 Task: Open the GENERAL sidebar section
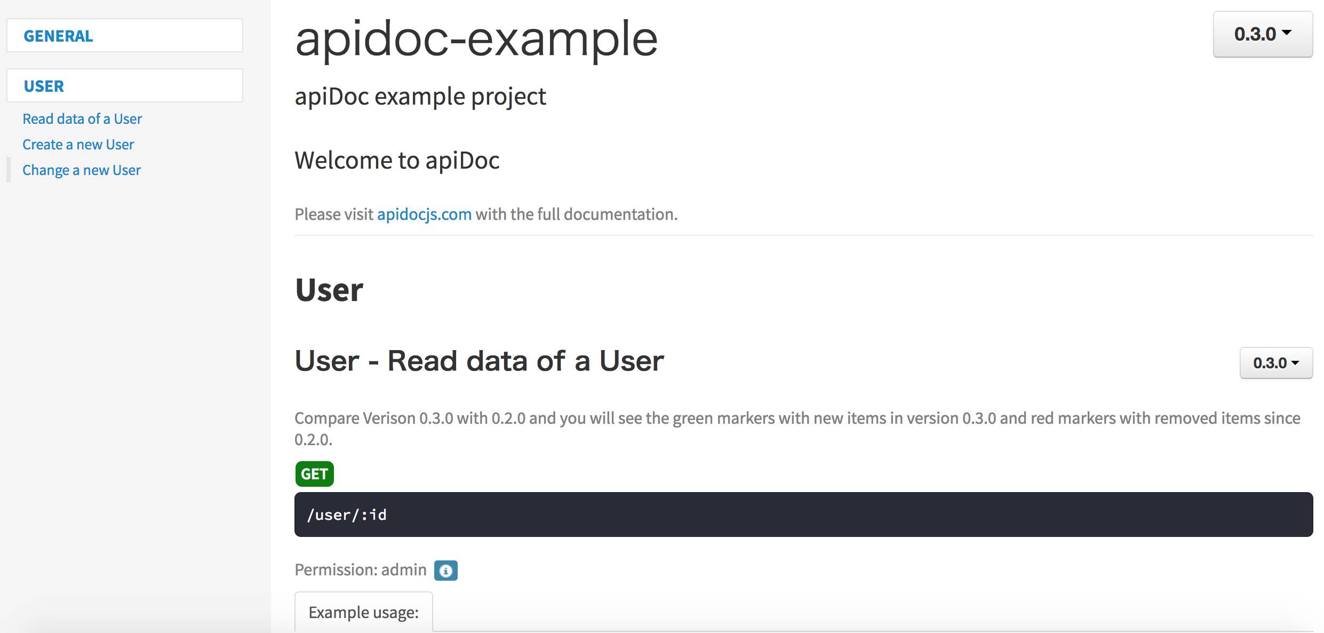58,36
